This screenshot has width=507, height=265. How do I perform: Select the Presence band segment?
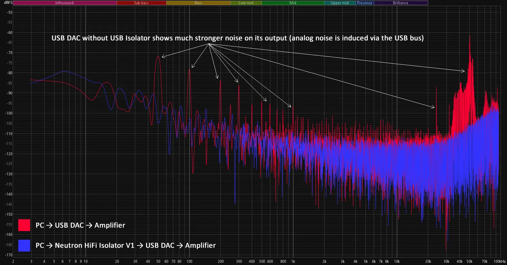coord(364,3)
